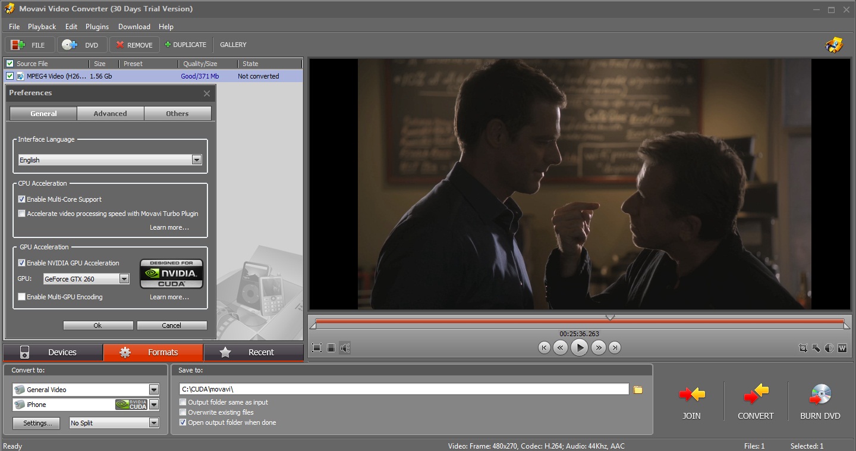Open the GeForce GTX 260 GPU dropdown
Viewport: 856px width, 451px height.
pyautogui.click(x=124, y=279)
